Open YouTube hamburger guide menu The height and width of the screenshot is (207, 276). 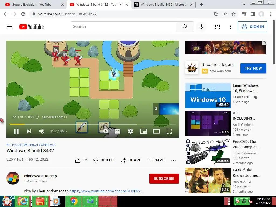10,27
